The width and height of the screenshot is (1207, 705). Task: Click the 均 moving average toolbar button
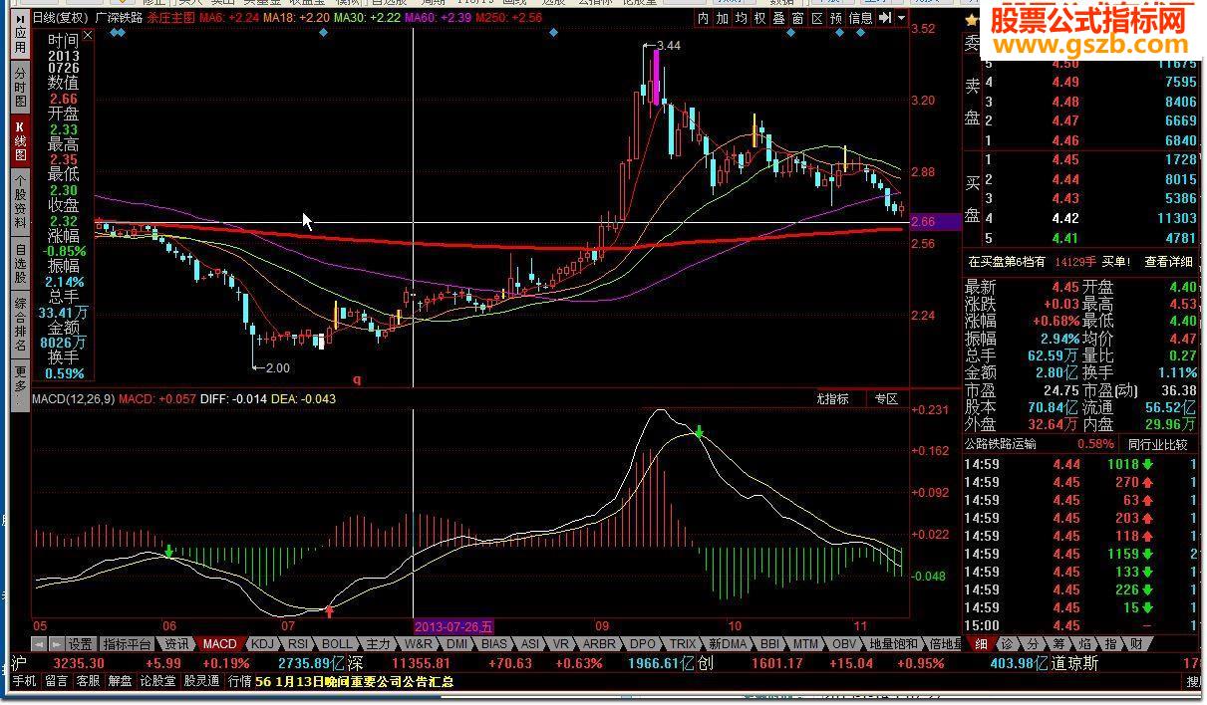coord(741,18)
